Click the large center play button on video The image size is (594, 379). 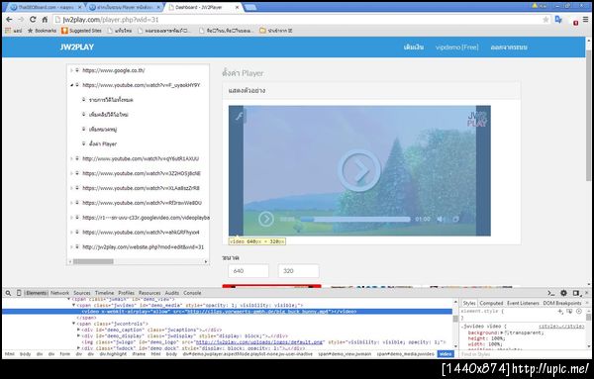[359, 171]
